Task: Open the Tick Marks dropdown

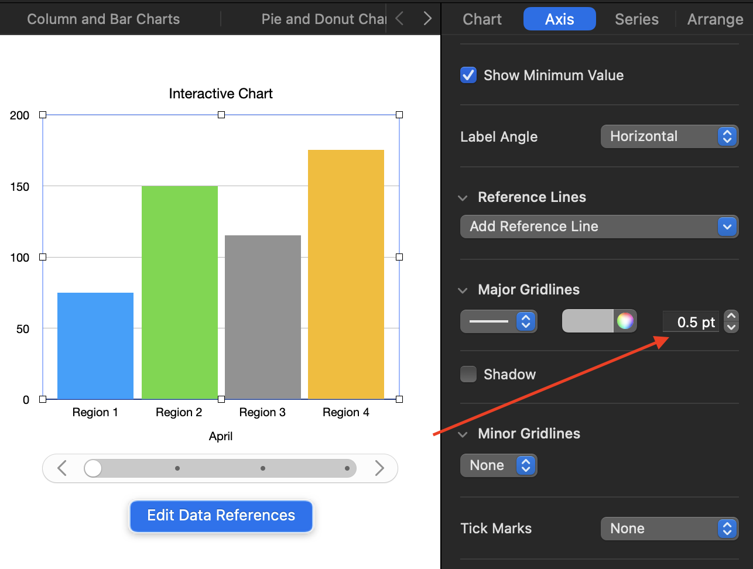Action: (x=669, y=529)
